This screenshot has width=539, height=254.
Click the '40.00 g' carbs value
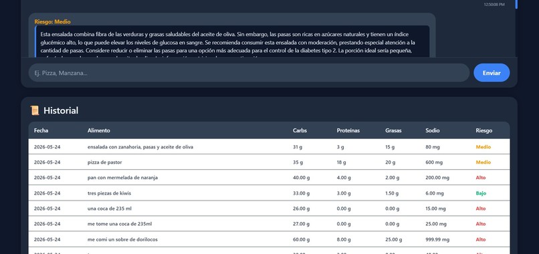(x=301, y=178)
